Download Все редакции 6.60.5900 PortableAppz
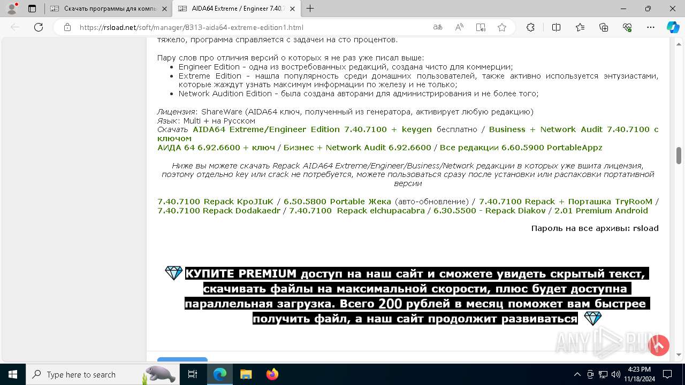 pos(521,148)
